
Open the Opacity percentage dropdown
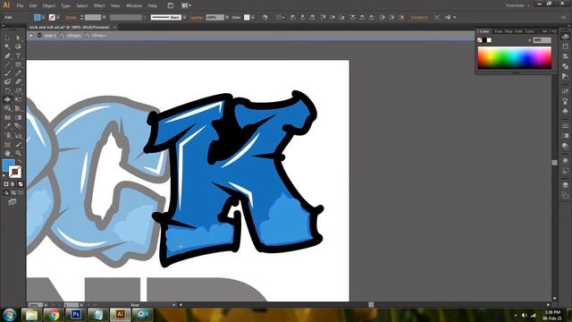[227, 17]
